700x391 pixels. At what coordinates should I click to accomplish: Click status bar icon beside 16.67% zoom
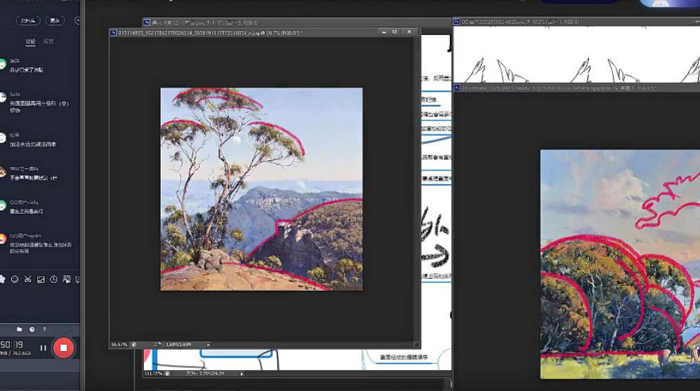(133, 344)
